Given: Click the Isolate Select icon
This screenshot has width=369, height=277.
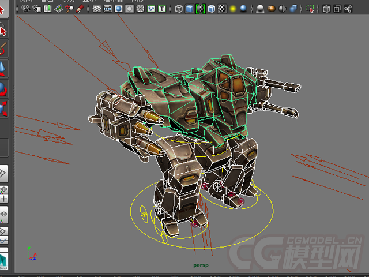Looking at the screenshot, I should tap(310, 9).
